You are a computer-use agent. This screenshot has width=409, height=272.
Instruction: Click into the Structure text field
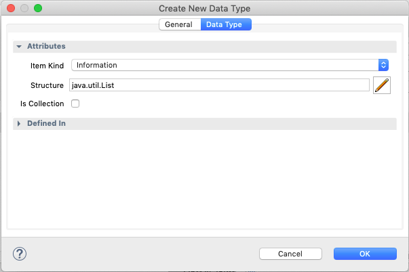pos(218,85)
